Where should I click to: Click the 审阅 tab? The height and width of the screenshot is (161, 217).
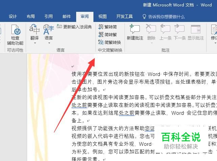point(85,17)
